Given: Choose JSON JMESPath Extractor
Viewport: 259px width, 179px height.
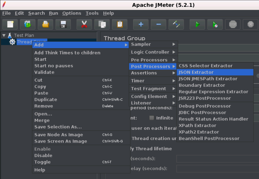Looking at the screenshot, I should [215, 79].
